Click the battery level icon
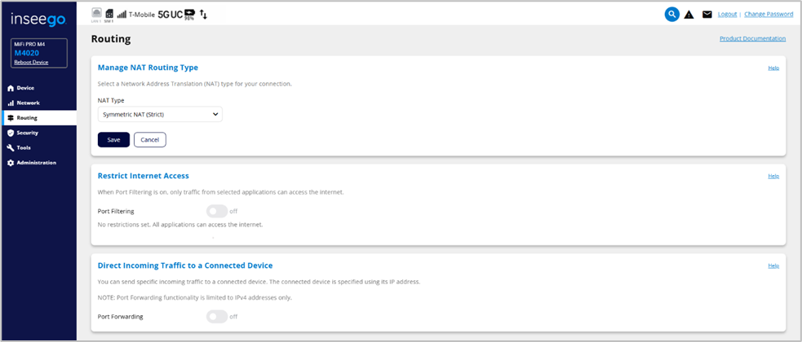802x342 pixels. point(190,14)
